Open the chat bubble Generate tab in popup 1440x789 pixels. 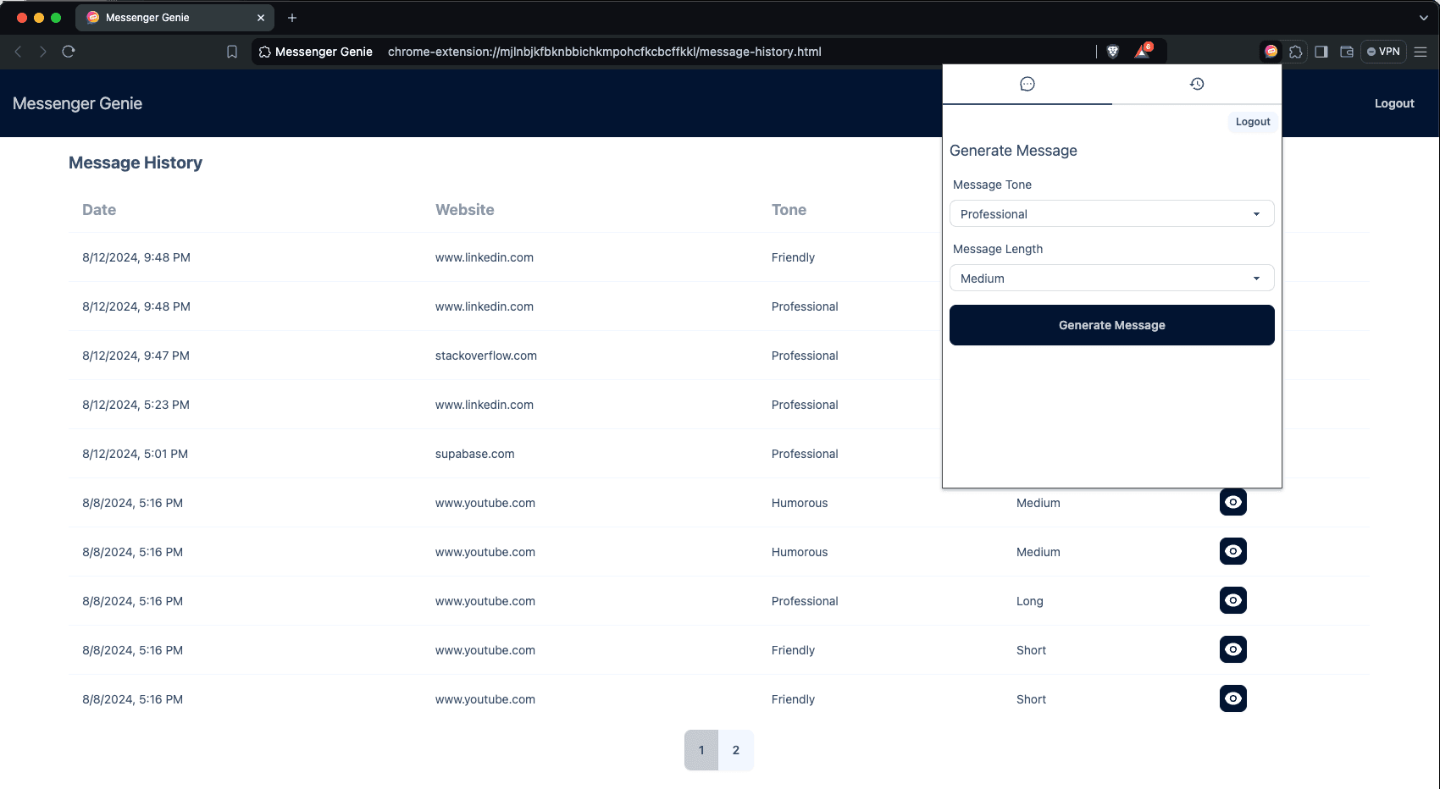click(1027, 84)
